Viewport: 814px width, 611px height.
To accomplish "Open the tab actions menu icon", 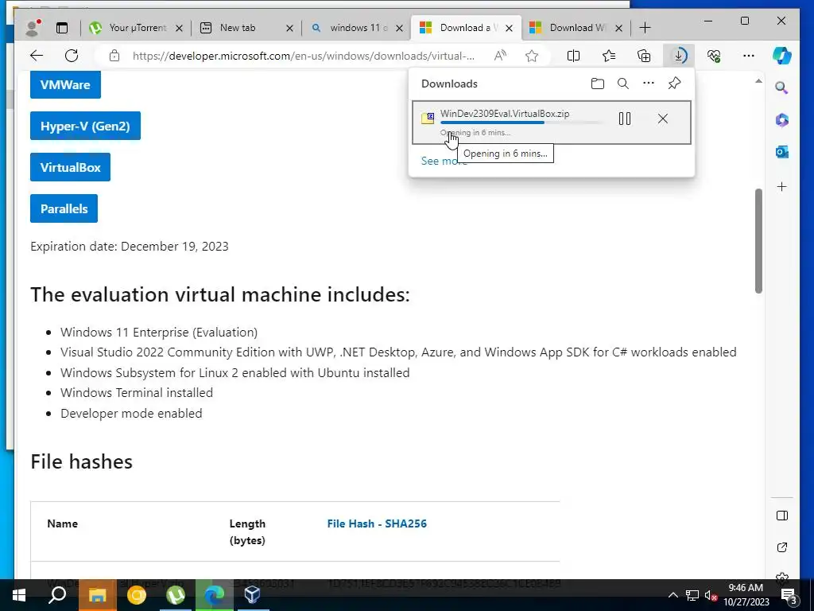I will pyautogui.click(x=62, y=28).
